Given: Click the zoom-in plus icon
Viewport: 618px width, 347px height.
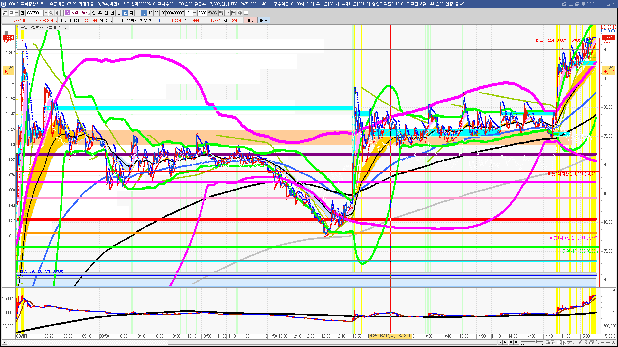Looking at the screenshot, I should coord(608,343).
